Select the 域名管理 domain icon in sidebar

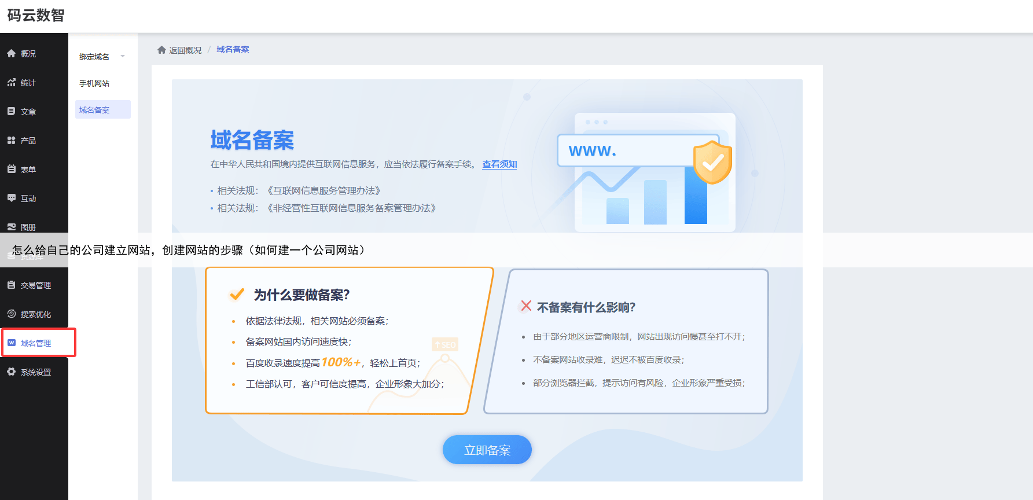(11, 343)
